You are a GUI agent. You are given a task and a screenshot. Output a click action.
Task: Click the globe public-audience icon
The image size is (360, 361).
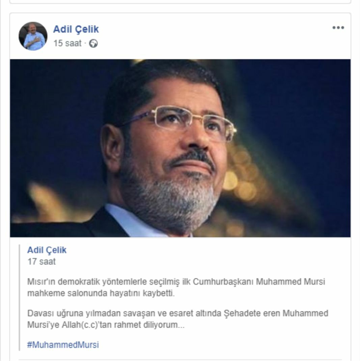pyautogui.click(x=93, y=44)
